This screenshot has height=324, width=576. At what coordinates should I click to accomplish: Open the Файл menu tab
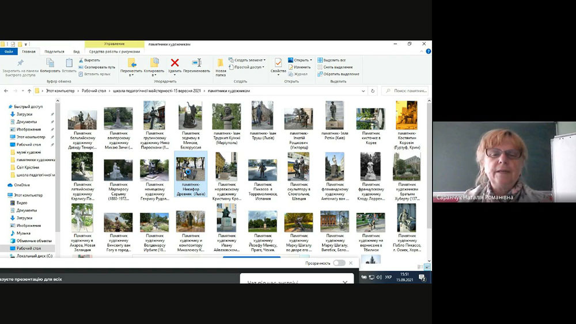[x=9, y=52]
